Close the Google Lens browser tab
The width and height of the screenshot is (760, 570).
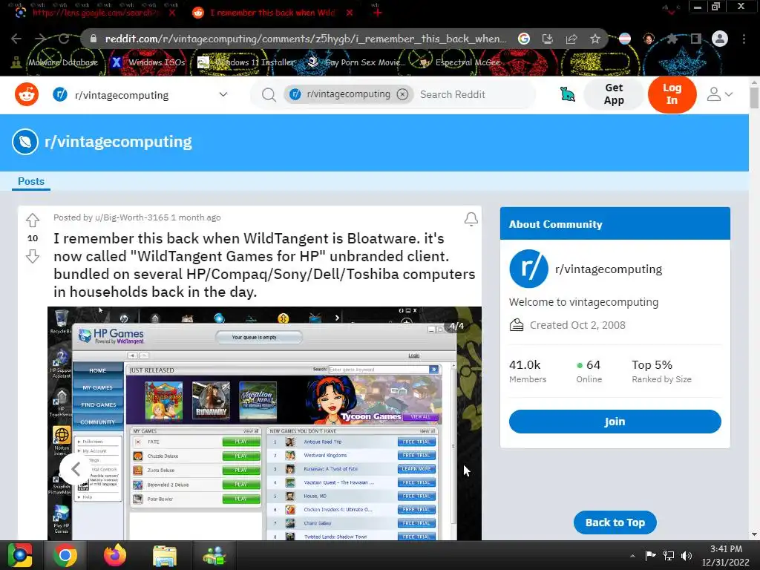172,13
